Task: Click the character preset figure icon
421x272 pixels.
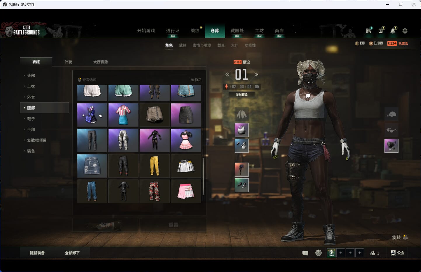Action: 226,87
